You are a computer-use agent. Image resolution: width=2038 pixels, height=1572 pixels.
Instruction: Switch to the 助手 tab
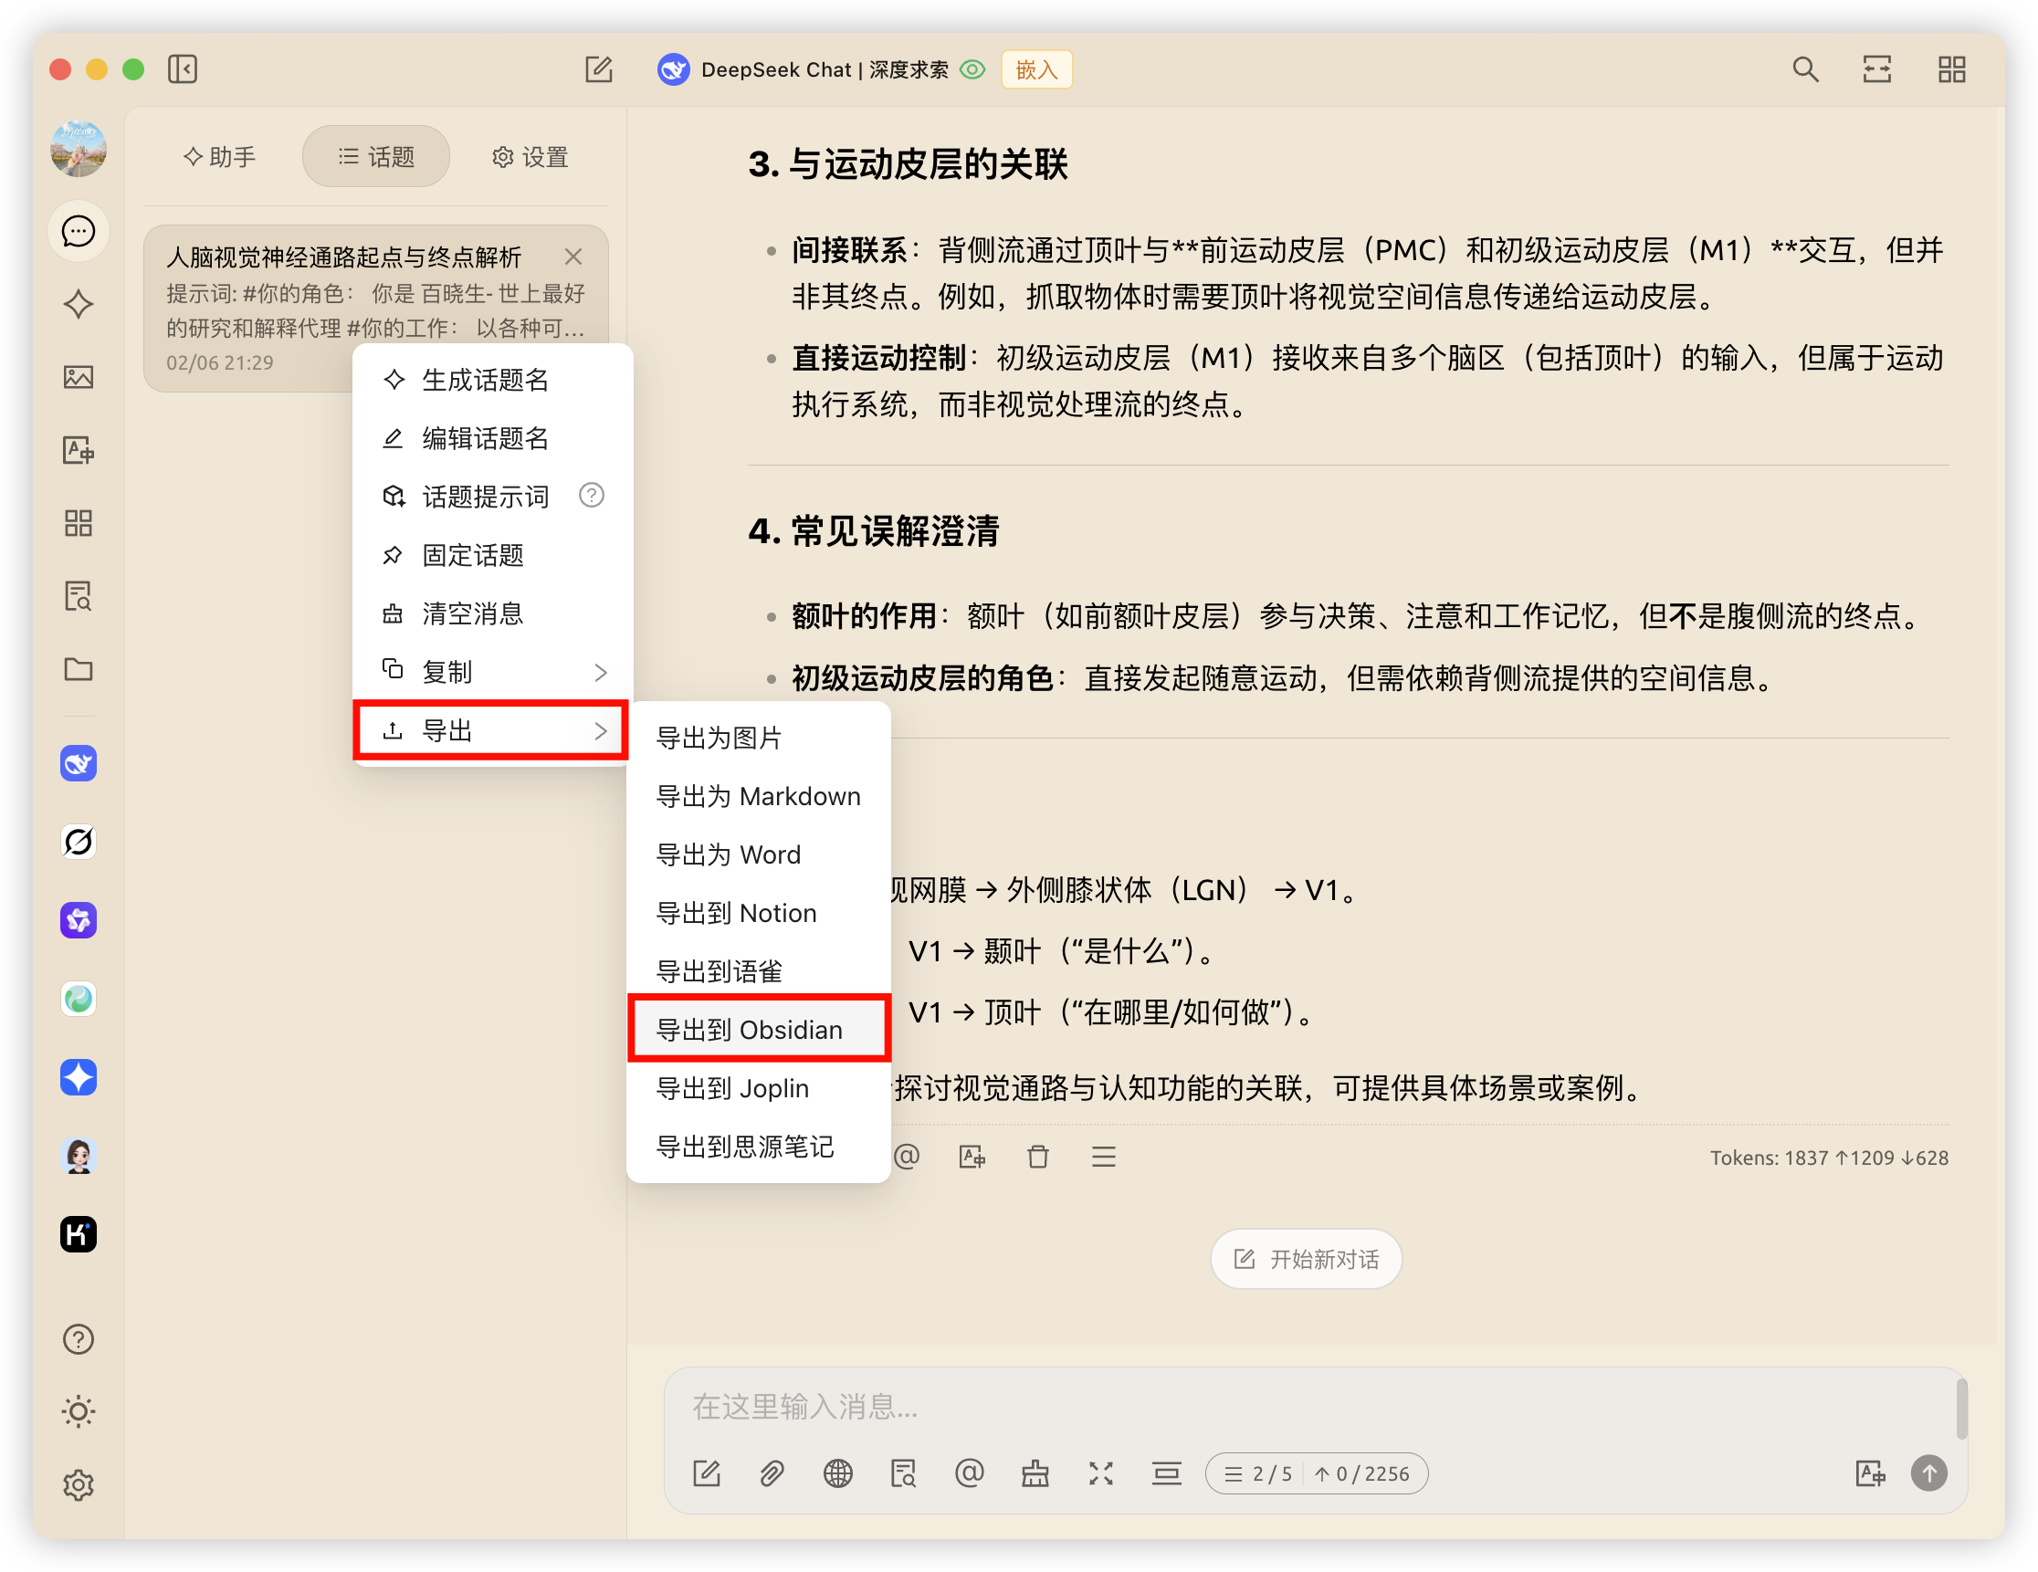[220, 157]
